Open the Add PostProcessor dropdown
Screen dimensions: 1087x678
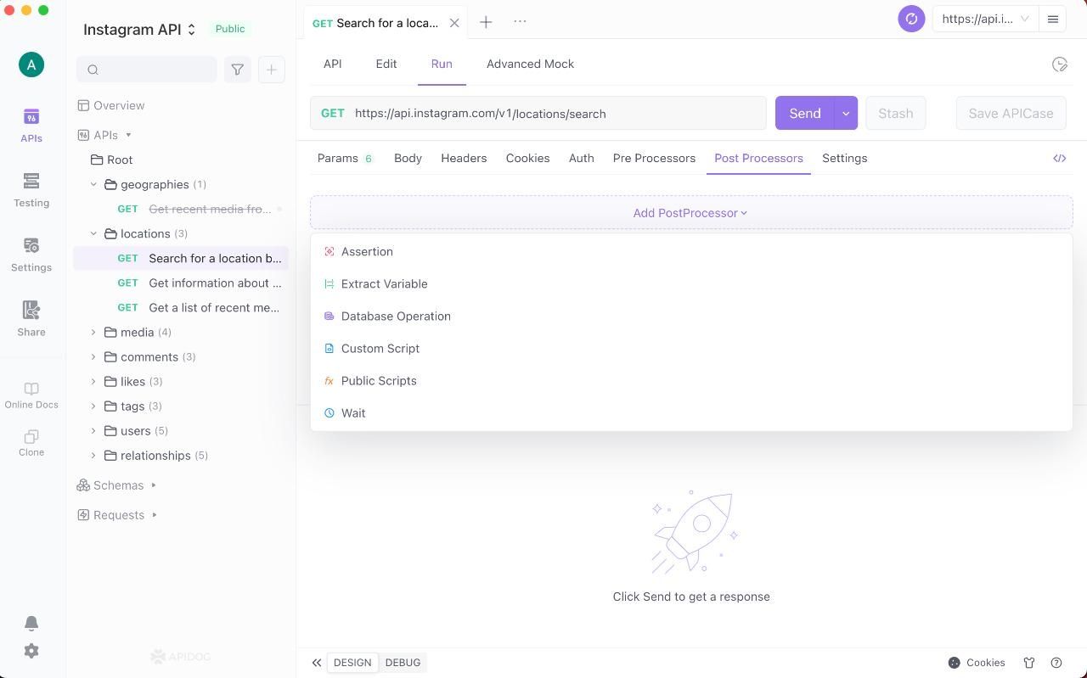(691, 213)
